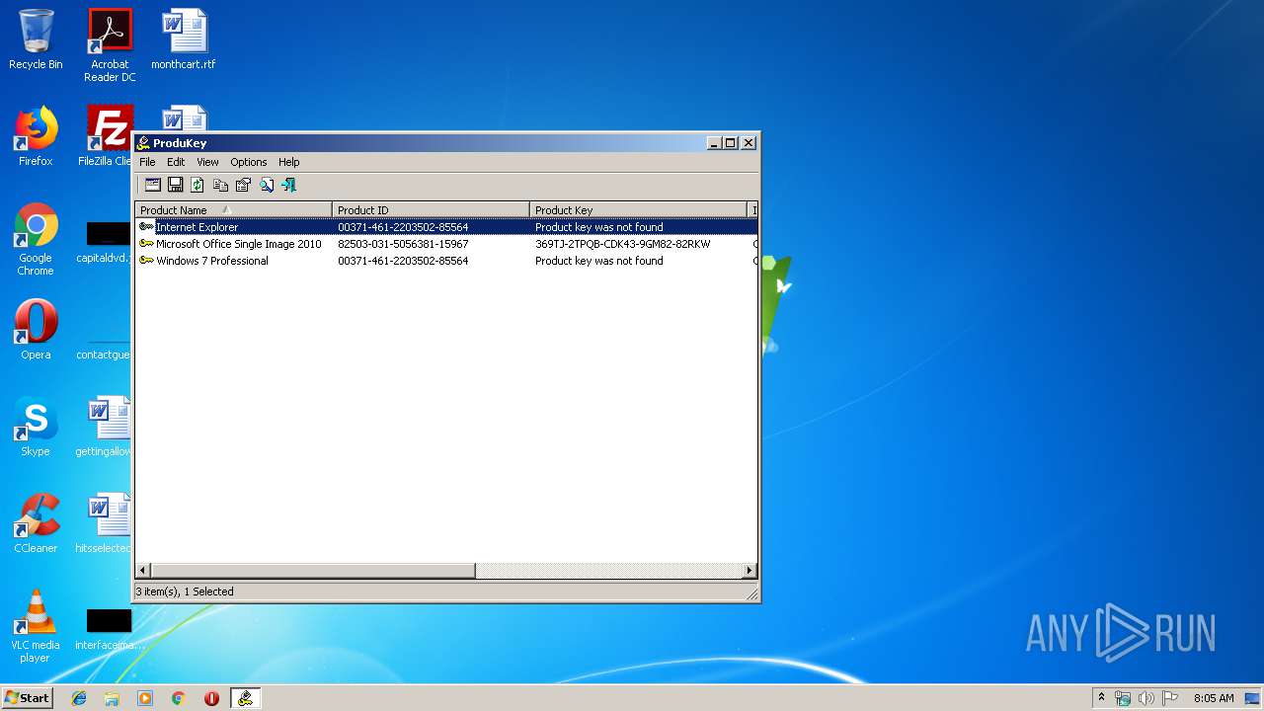
Task: Click the Find toolbar icon
Action: click(x=267, y=185)
